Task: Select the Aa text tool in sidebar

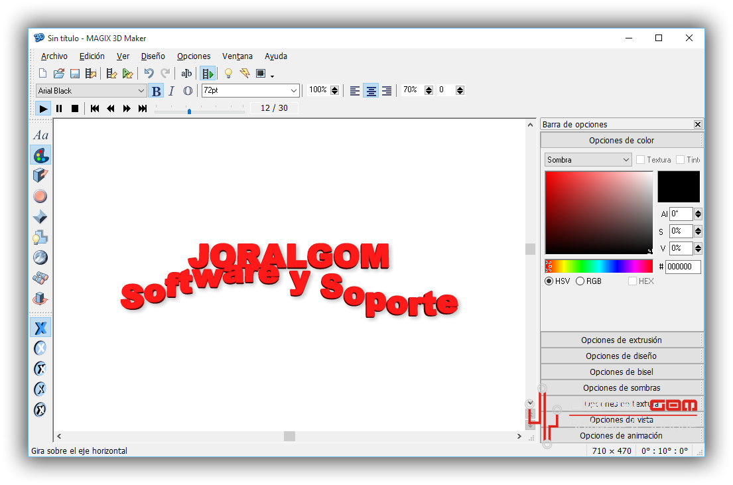Action: [40, 135]
